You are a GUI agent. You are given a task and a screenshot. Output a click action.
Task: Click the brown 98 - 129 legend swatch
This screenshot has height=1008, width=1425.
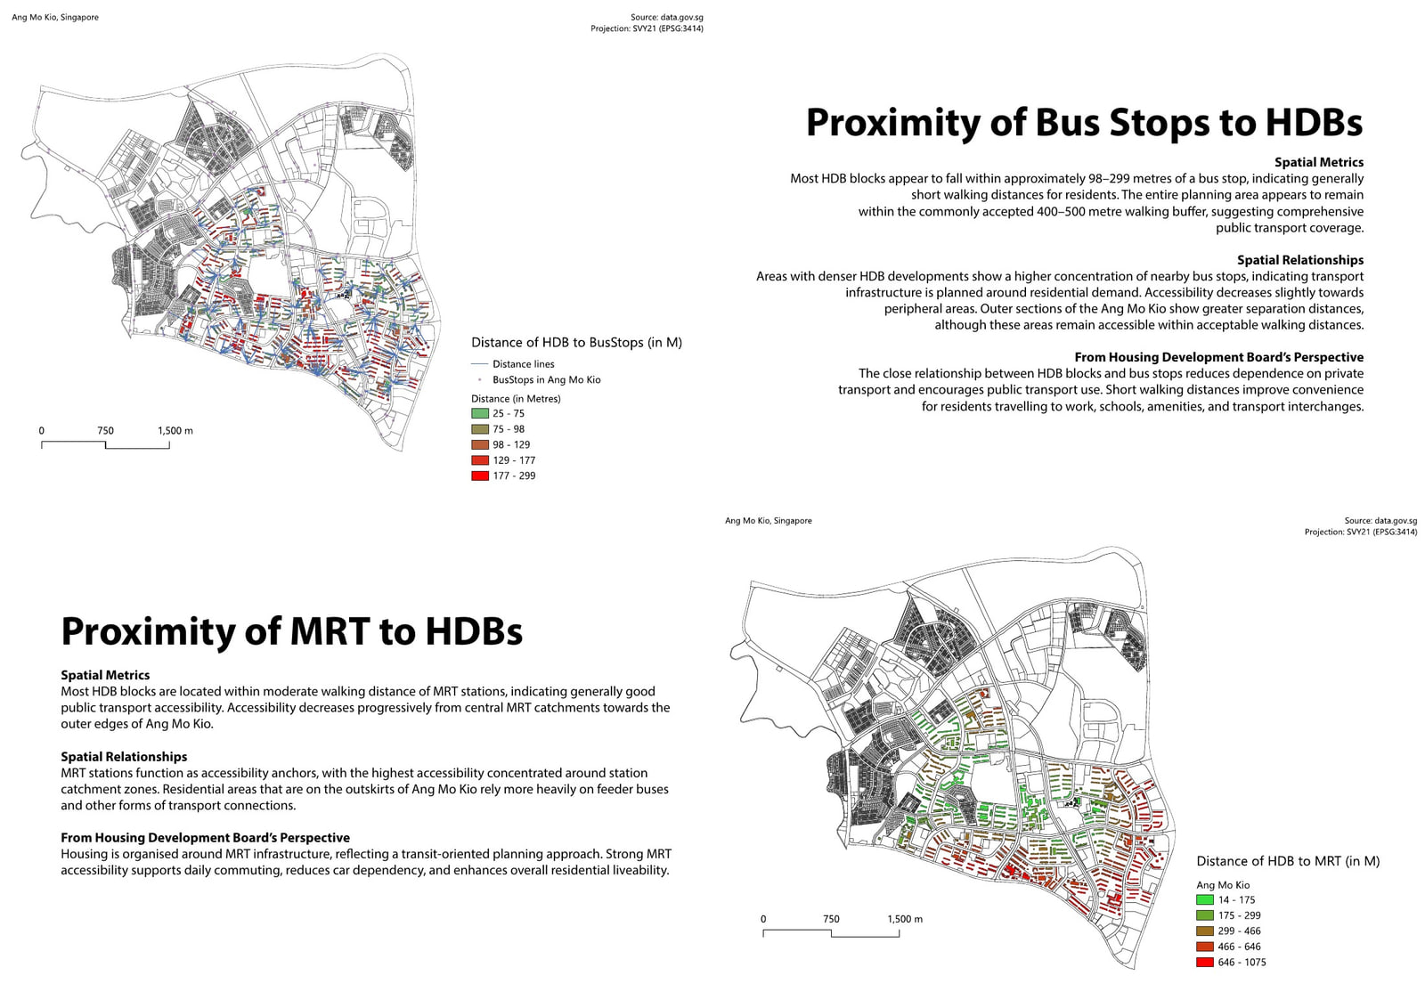(x=480, y=444)
